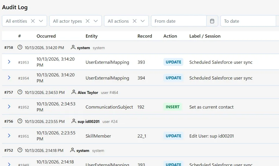Click the To date input field

248,21
